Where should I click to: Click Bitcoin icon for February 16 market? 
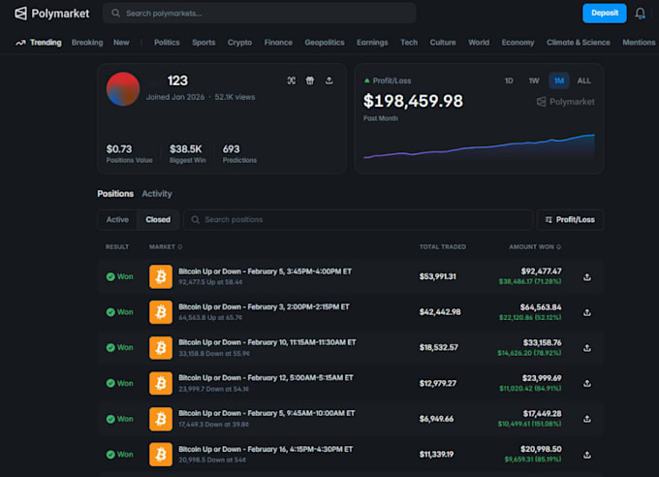pos(161,455)
